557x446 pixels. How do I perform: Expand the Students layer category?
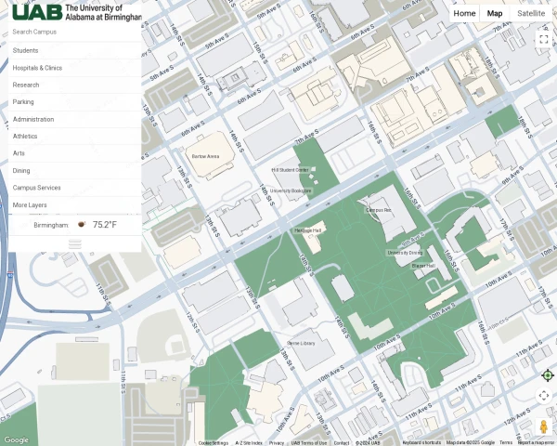[x=74, y=50]
